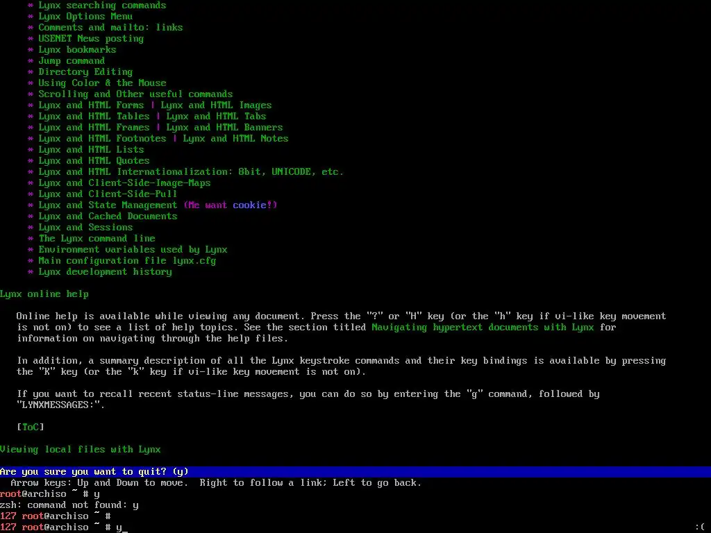
Task: Select 'Lynx and HTML Footnotes' link
Action: (x=102, y=139)
